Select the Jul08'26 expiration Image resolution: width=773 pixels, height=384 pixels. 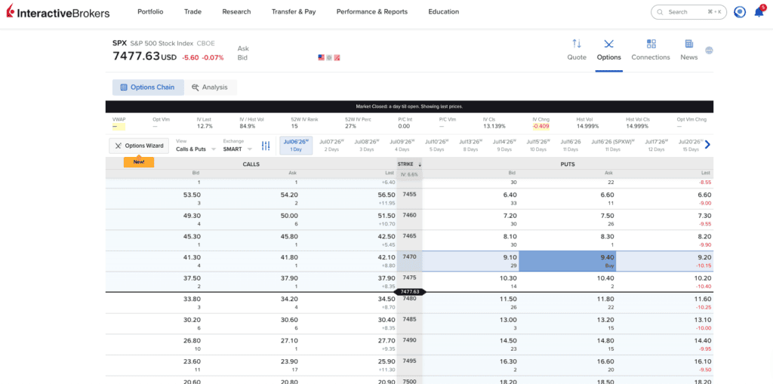click(367, 145)
